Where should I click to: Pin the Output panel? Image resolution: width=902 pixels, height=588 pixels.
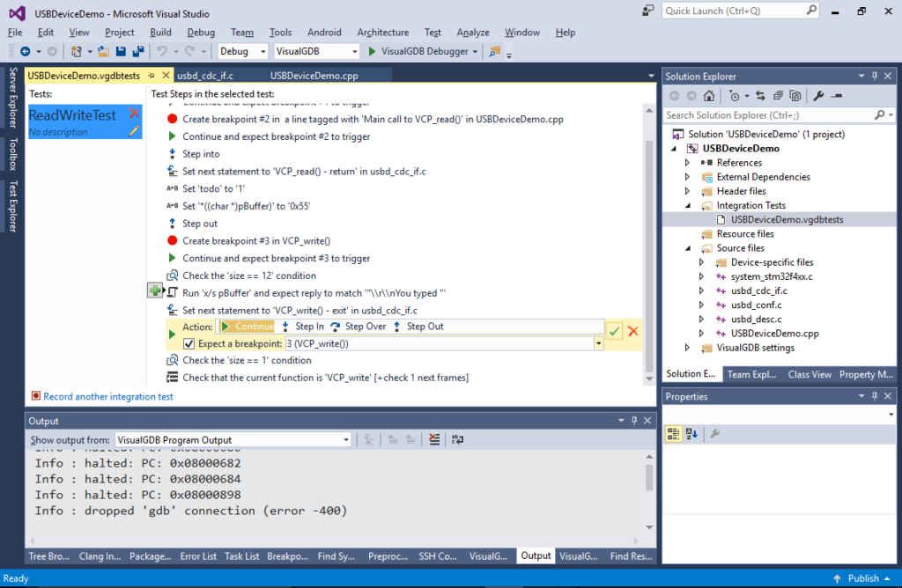634,421
